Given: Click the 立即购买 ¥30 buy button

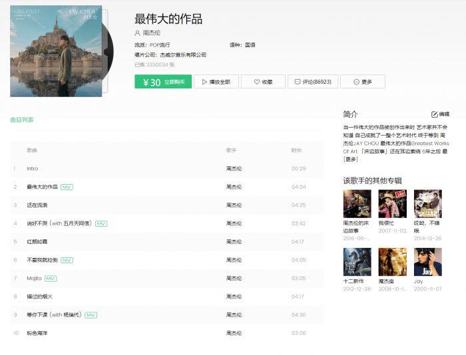Looking at the screenshot, I should (x=163, y=82).
